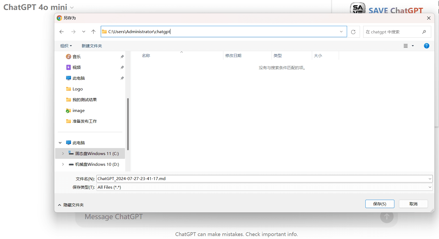This screenshot has height=239, width=439.
Task: Expand the filename dropdown arrow
Action: [x=430, y=179]
